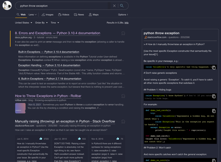Click docs.python.org breadcrumb under first result
Viewport: 221px width, 162px height.
(23, 37)
